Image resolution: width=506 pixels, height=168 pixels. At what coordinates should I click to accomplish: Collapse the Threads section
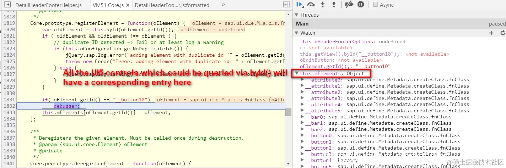(297, 15)
